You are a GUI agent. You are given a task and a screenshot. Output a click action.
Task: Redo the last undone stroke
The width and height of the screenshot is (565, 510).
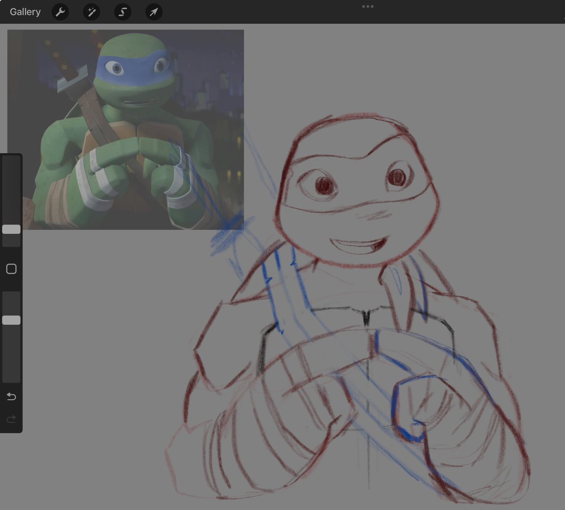pyautogui.click(x=11, y=419)
